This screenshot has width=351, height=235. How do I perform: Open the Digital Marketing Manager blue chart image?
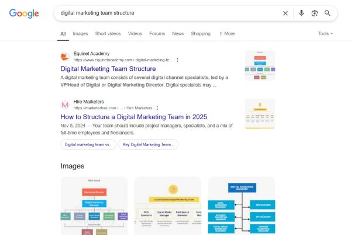click(242, 206)
